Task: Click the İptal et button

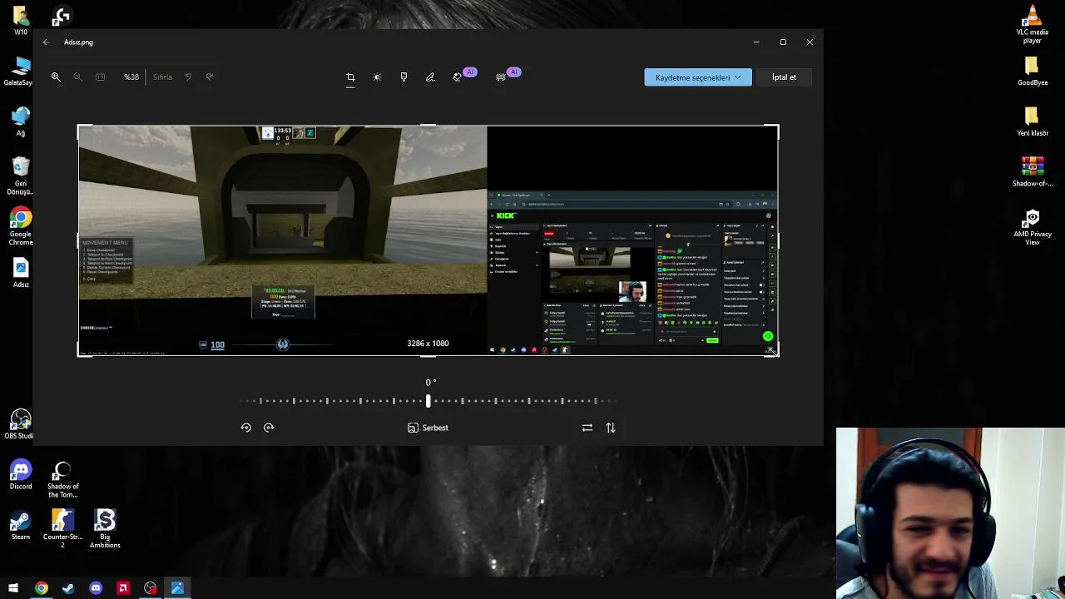Action: [x=784, y=77]
